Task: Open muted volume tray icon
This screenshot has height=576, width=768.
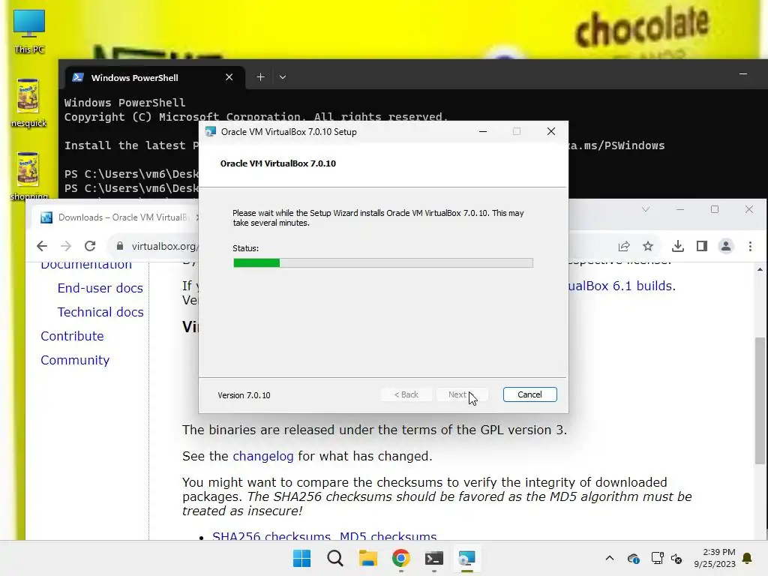Action: point(676,558)
